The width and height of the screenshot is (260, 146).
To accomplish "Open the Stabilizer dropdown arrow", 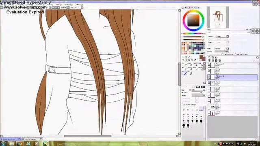I will click(82, 8).
